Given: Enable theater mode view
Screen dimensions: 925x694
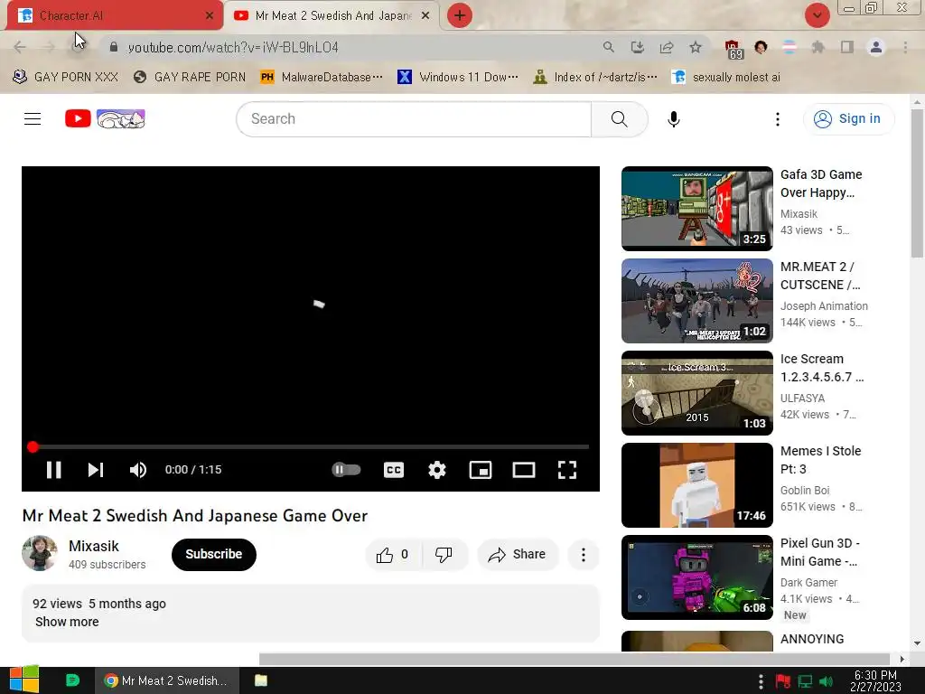Looking at the screenshot, I should click(524, 470).
